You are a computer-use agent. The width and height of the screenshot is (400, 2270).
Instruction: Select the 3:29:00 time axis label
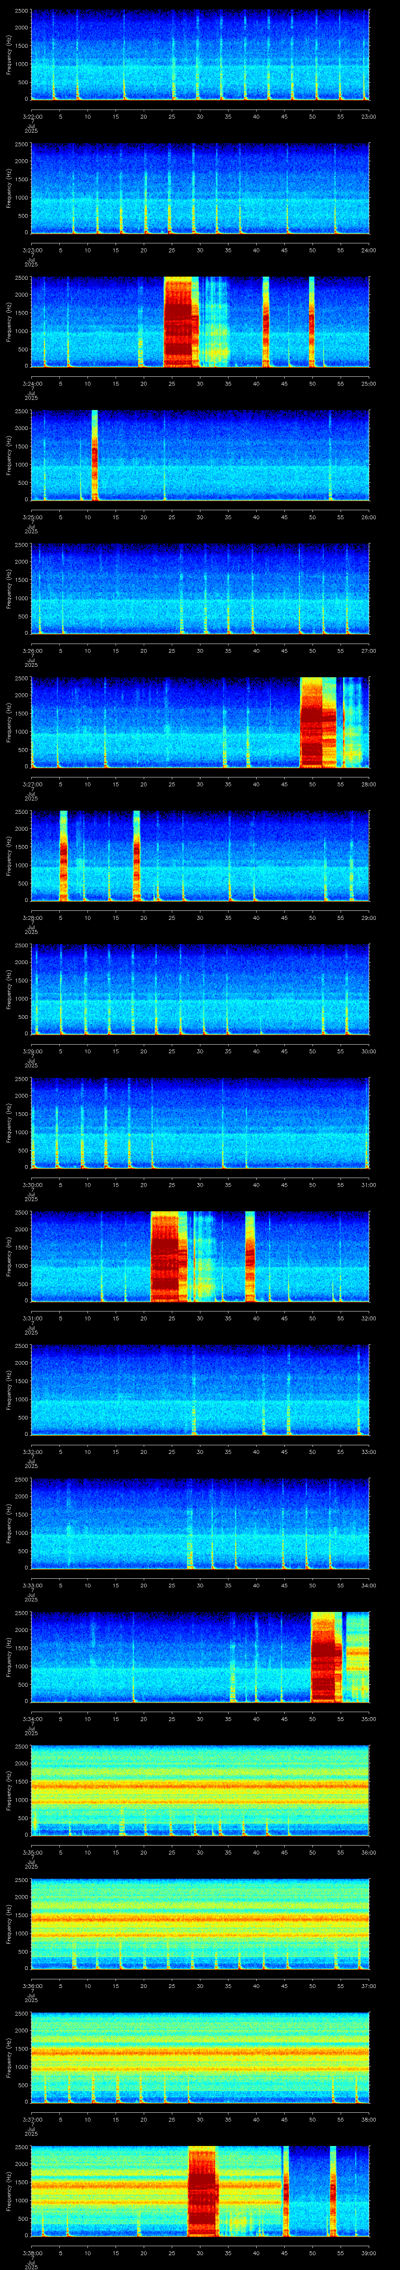click(x=32, y=1051)
